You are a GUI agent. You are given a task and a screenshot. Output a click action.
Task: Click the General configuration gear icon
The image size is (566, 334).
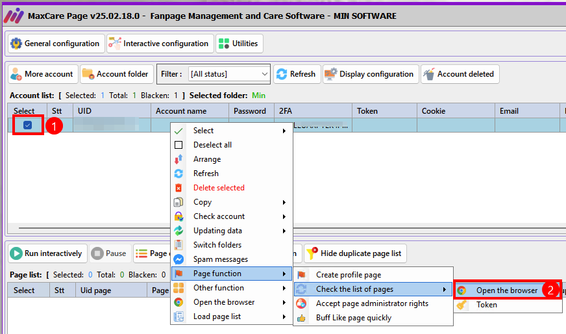pos(16,44)
